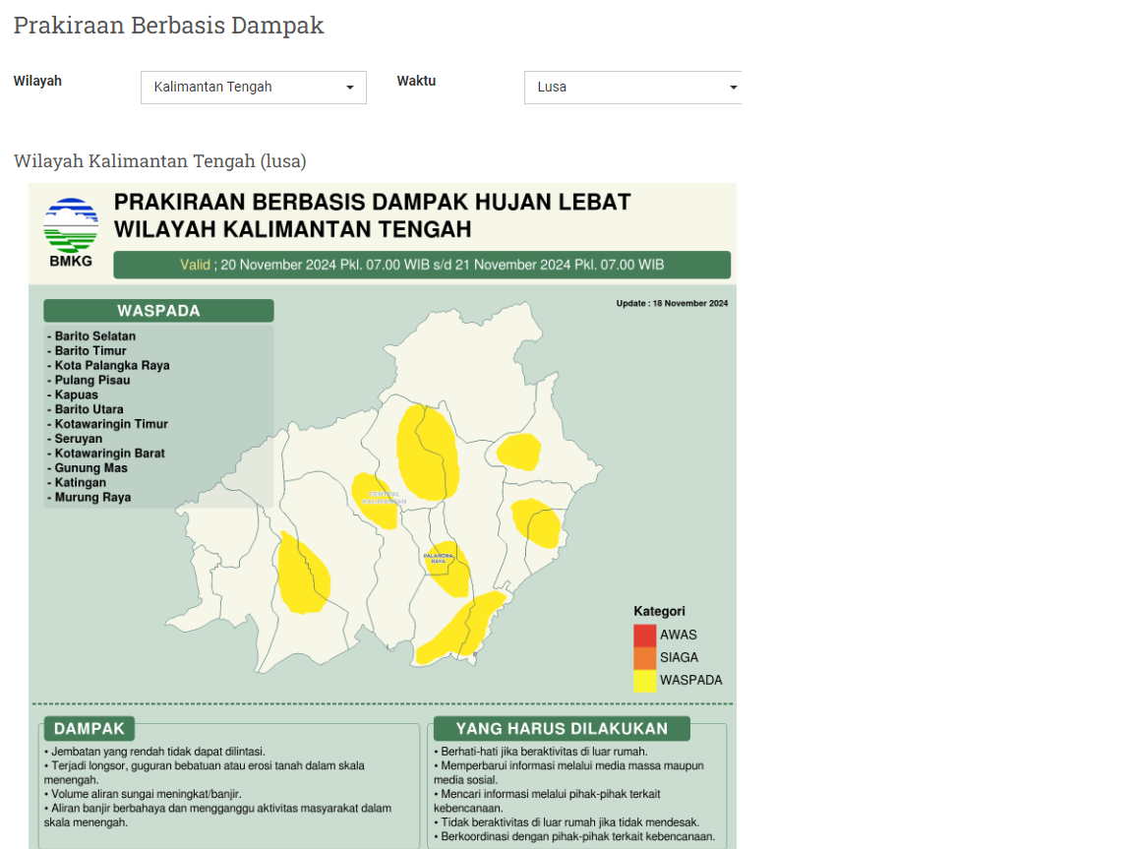Open the Waktu dropdown showing Lusa

tap(633, 88)
